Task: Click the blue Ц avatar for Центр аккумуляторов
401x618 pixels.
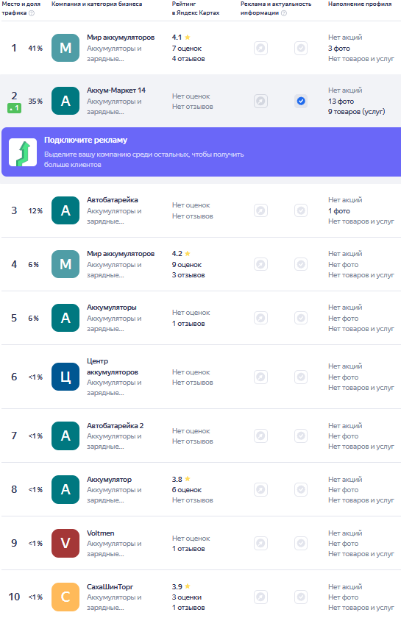Action: [65, 377]
